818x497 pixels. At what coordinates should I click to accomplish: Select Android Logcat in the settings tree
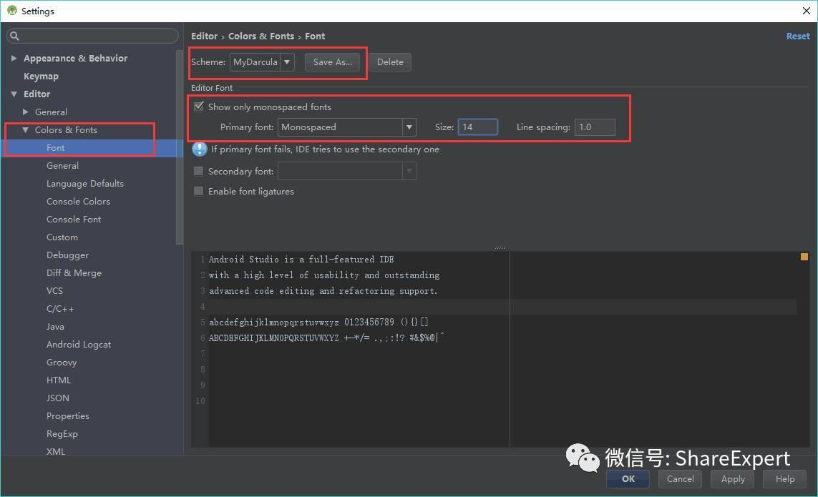click(79, 345)
